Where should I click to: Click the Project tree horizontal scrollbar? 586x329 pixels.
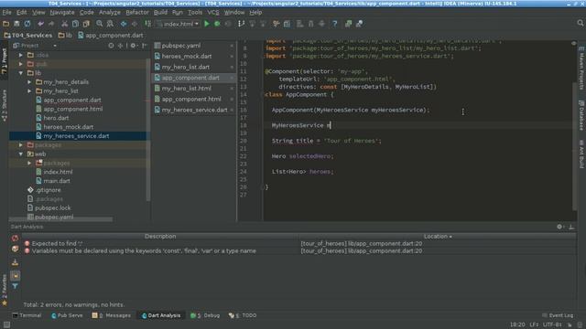(x=61, y=219)
